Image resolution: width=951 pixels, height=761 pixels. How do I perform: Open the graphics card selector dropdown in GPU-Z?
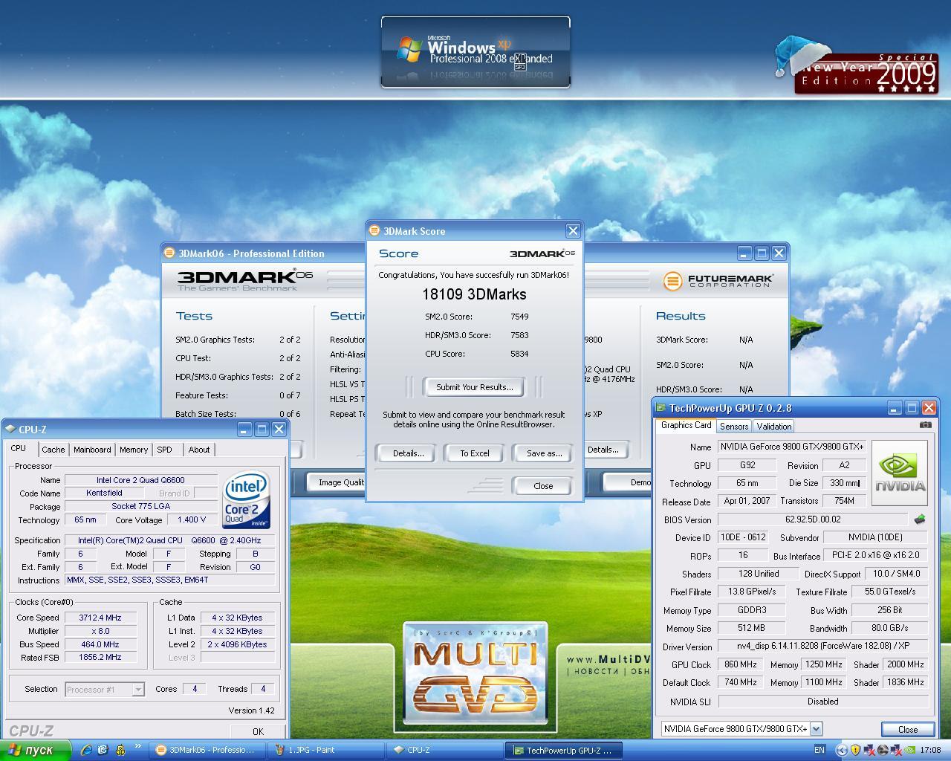[x=816, y=729]
